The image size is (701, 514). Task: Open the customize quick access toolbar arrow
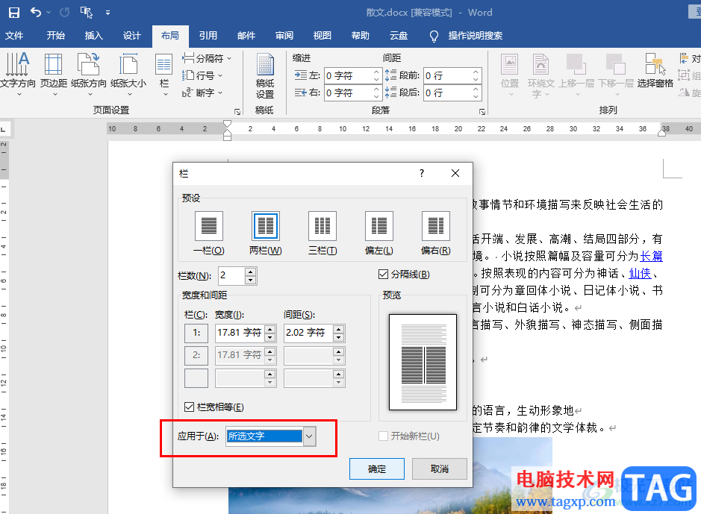108,13
